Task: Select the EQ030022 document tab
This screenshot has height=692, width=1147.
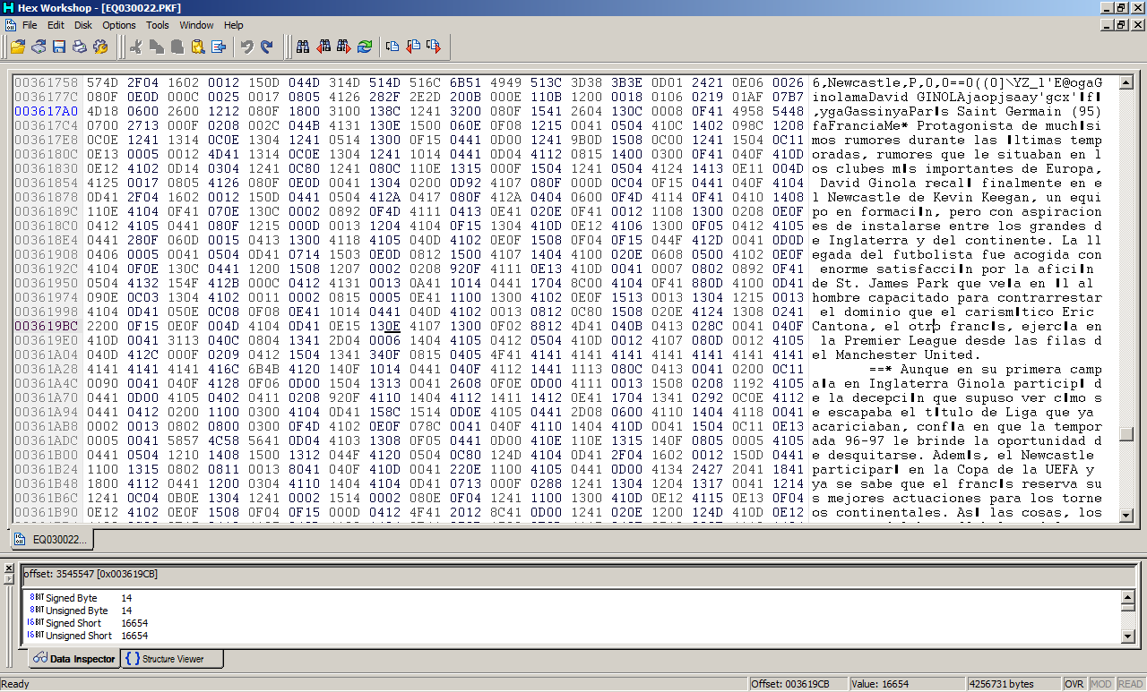Action: click(x=52, y=540)
